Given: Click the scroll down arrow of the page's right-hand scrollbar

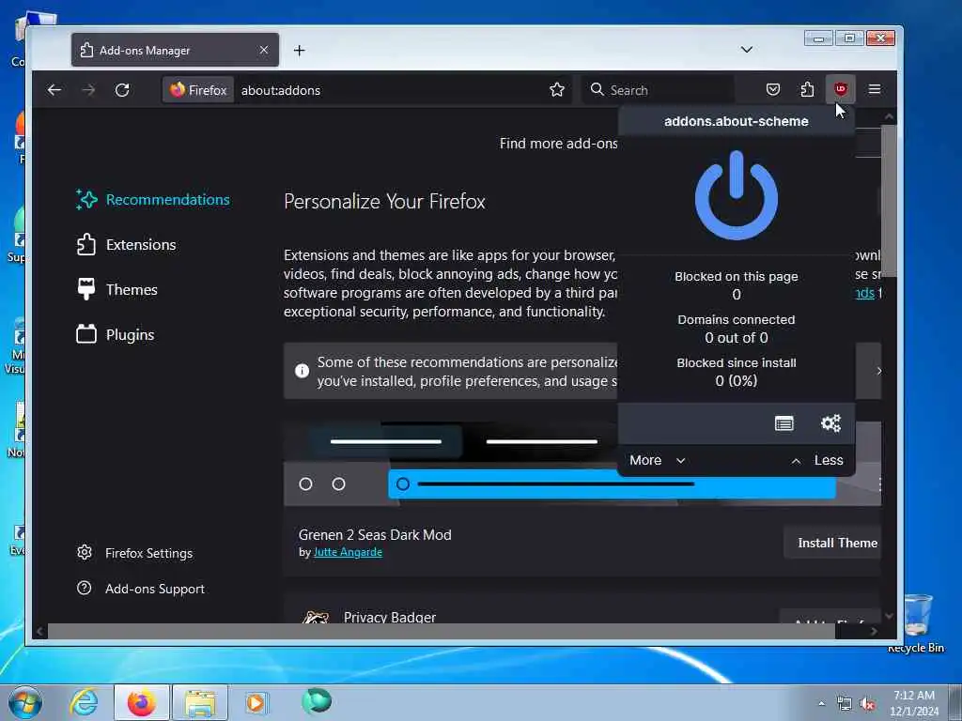Looking at the screenshot, I should click(x=889, y=616).
